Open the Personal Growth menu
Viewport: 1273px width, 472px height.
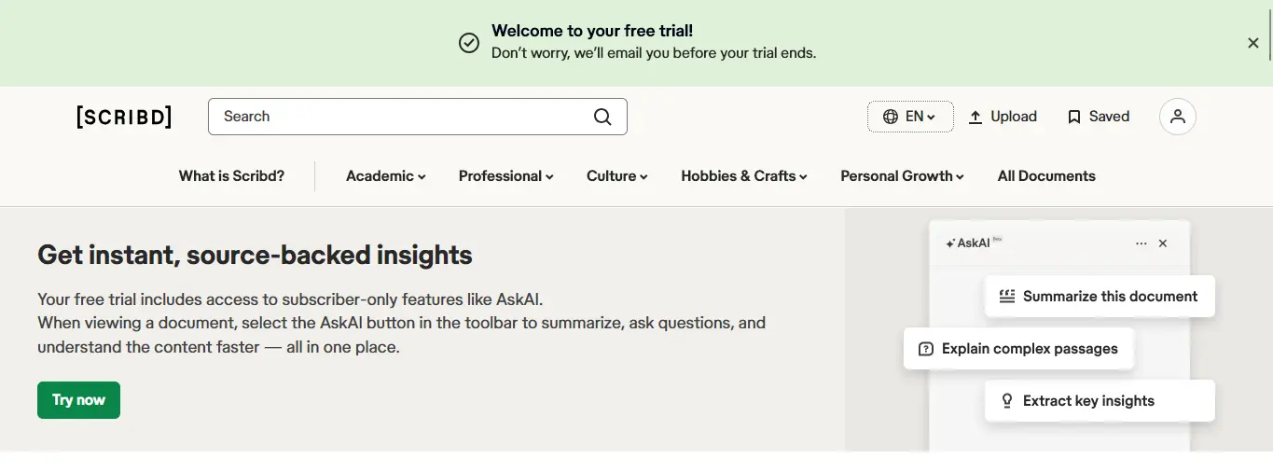[x=903, y=176]
